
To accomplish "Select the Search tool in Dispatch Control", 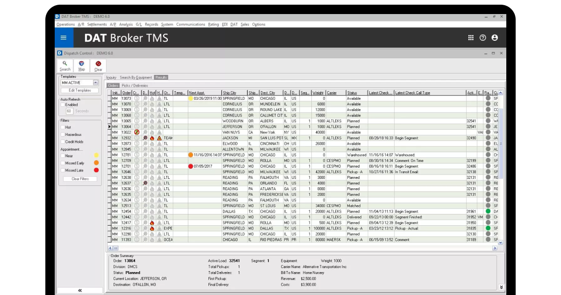I will 65,66.
